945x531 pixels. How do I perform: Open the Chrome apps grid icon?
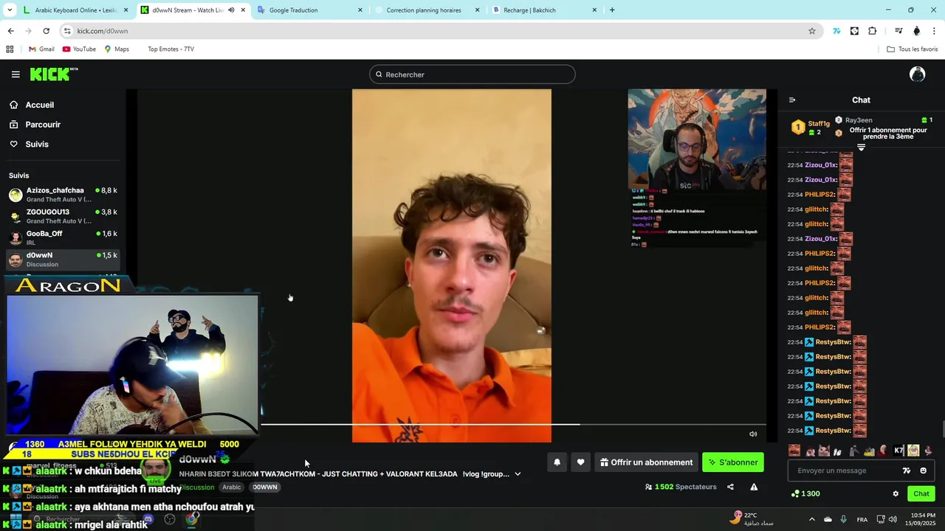[x=10, y=49]
